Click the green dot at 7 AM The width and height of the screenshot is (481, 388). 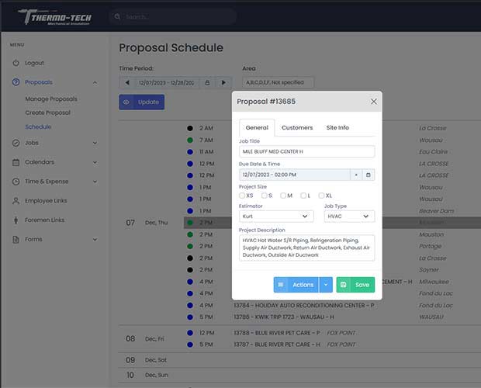tap(190, 140)
